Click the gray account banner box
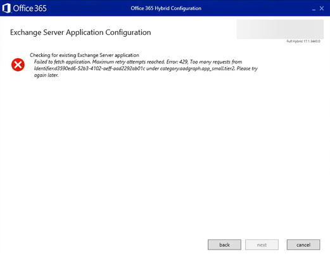The height and width of the screenshot is (259, 330). coord(280,29)
